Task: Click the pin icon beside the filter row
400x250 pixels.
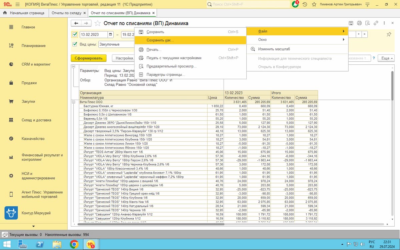Action: pos(389,34)
